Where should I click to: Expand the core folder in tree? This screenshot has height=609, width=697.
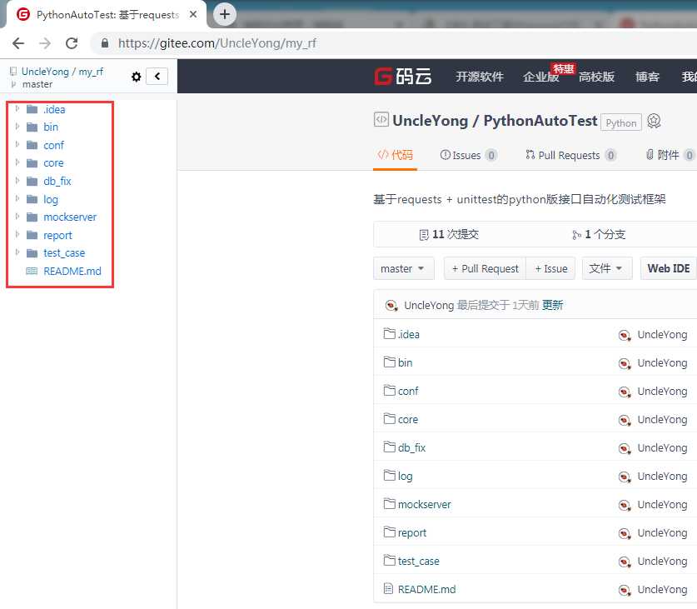point(17,162)
